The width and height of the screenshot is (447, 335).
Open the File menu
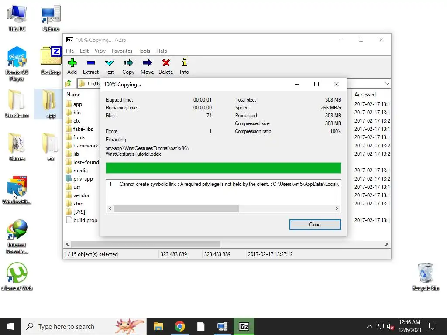coord(70,51)
